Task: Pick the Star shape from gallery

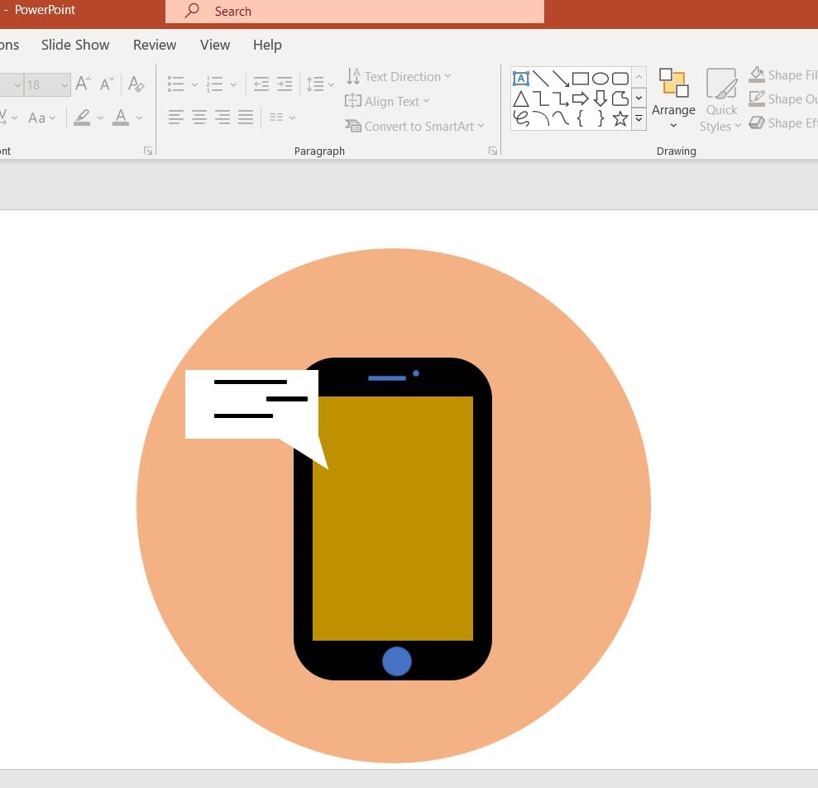Action: click(620, 118)
